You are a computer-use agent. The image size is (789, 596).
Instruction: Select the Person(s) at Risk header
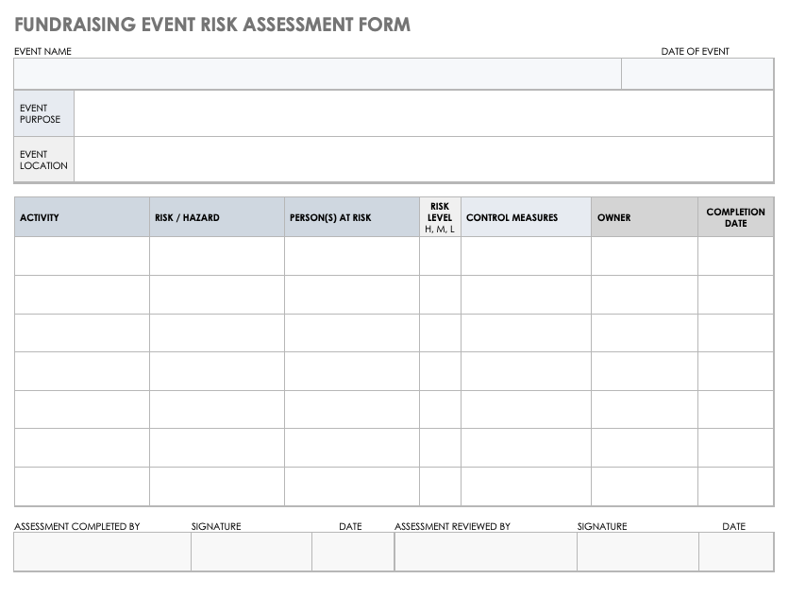pyautogui.click(x=352, y=217)
